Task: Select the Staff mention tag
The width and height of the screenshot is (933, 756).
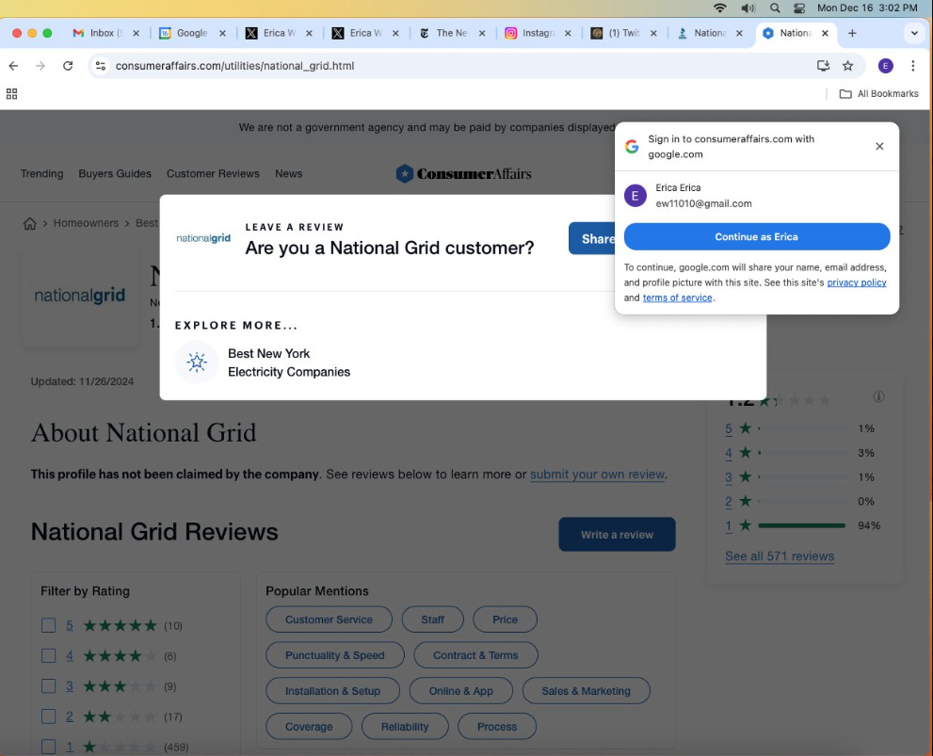Action: (432, 619)
